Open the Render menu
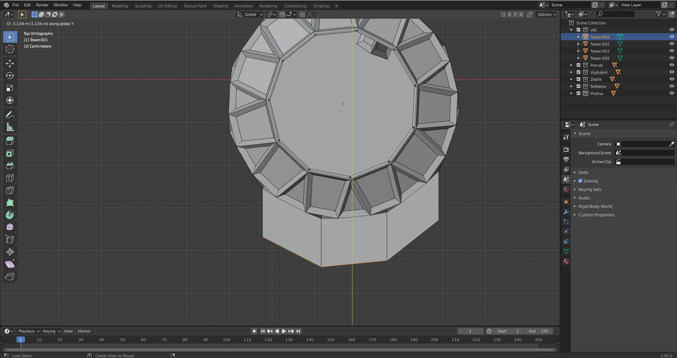The image size is (677, 358). 42,5
